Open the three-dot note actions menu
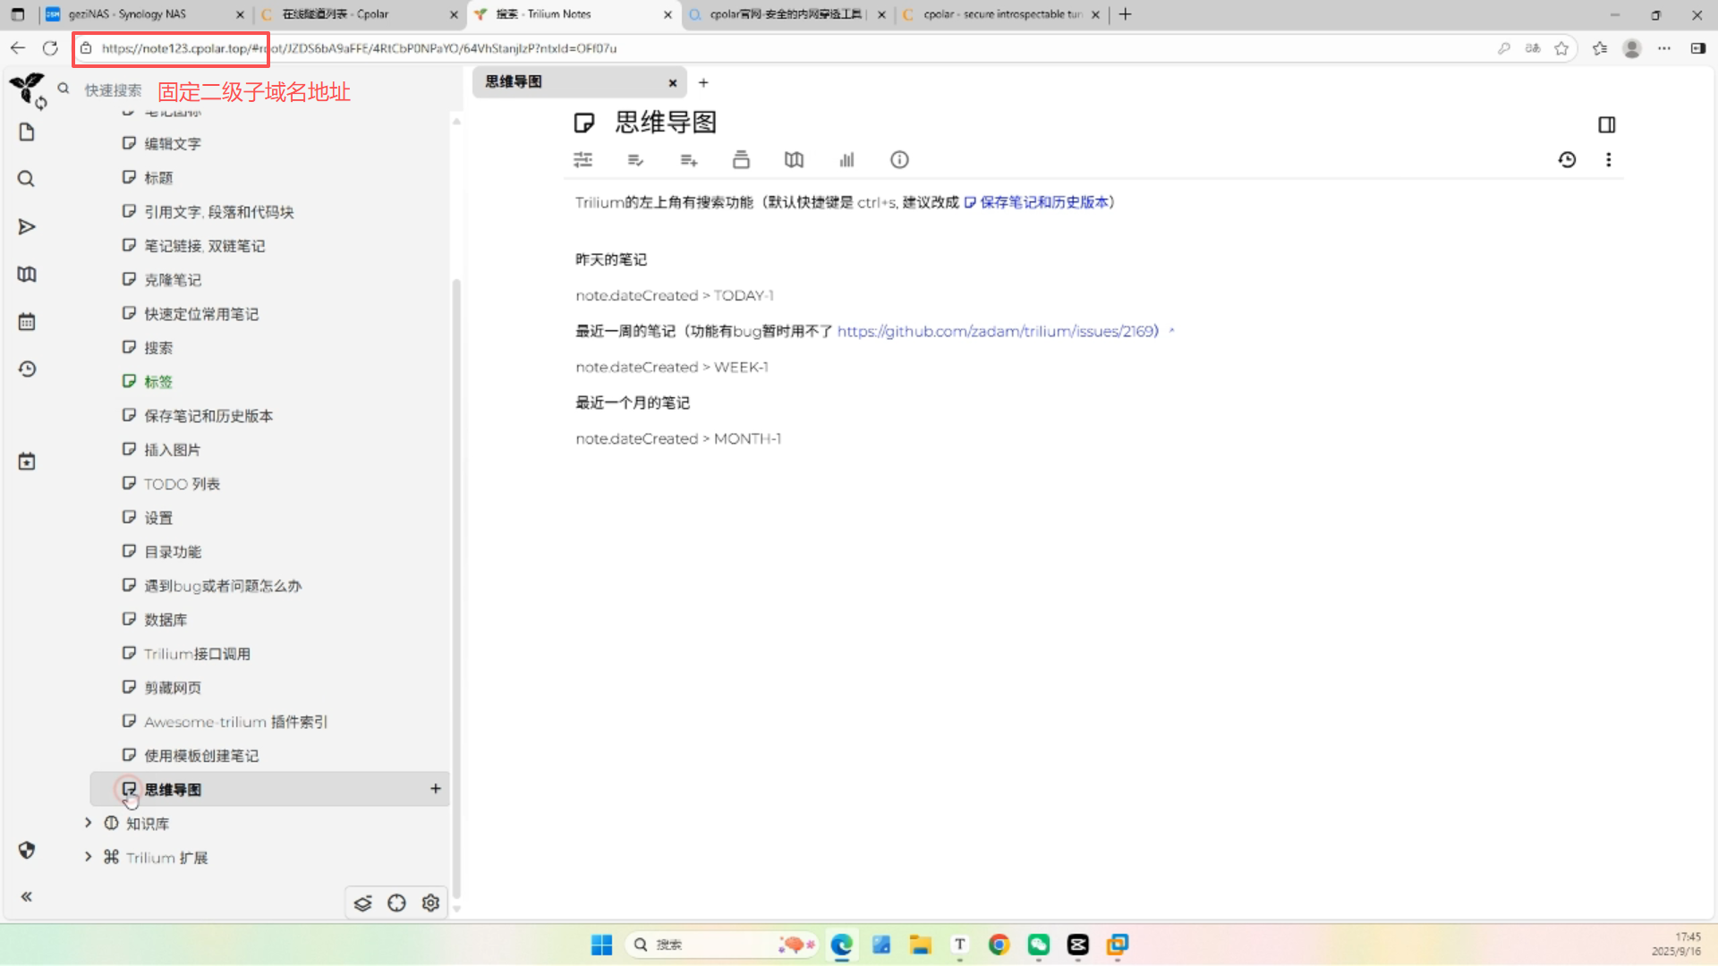 click(x=1609, y=160)
